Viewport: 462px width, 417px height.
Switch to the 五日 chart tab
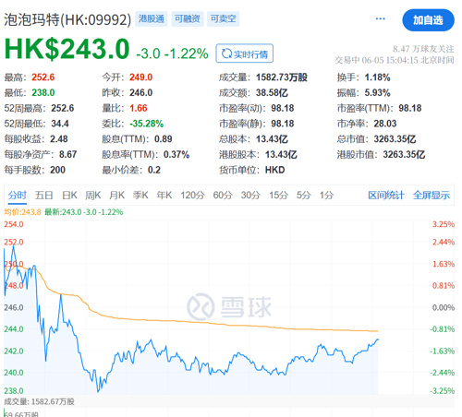point(43,195)
